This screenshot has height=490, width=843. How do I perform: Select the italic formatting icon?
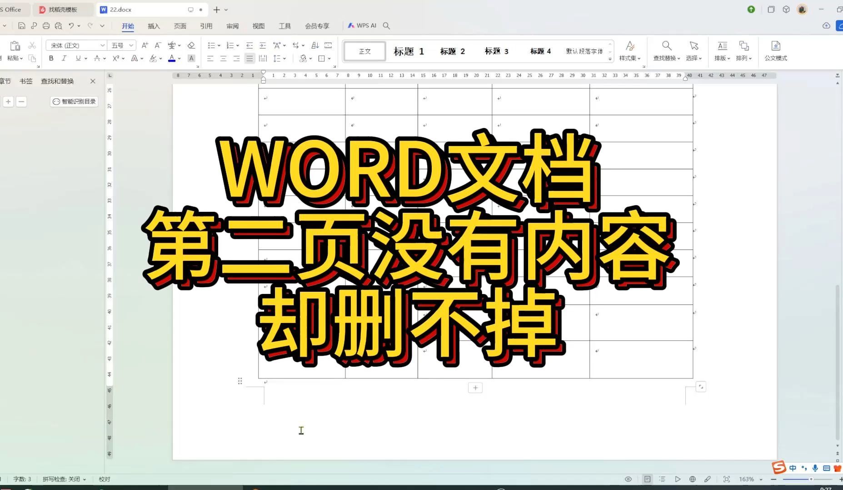click(x=64, y=58)
